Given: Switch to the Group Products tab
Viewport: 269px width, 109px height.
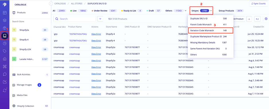Looking at the screenshot, I should (231, 11).
